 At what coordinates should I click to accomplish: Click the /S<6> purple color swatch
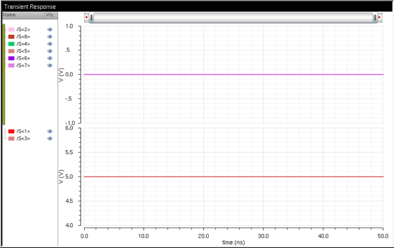(x=11, y=58)
